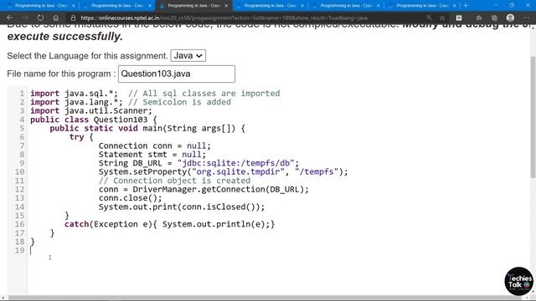Click the 'conn.close();' code line
The image size is (536, 301).
(131, 198)
